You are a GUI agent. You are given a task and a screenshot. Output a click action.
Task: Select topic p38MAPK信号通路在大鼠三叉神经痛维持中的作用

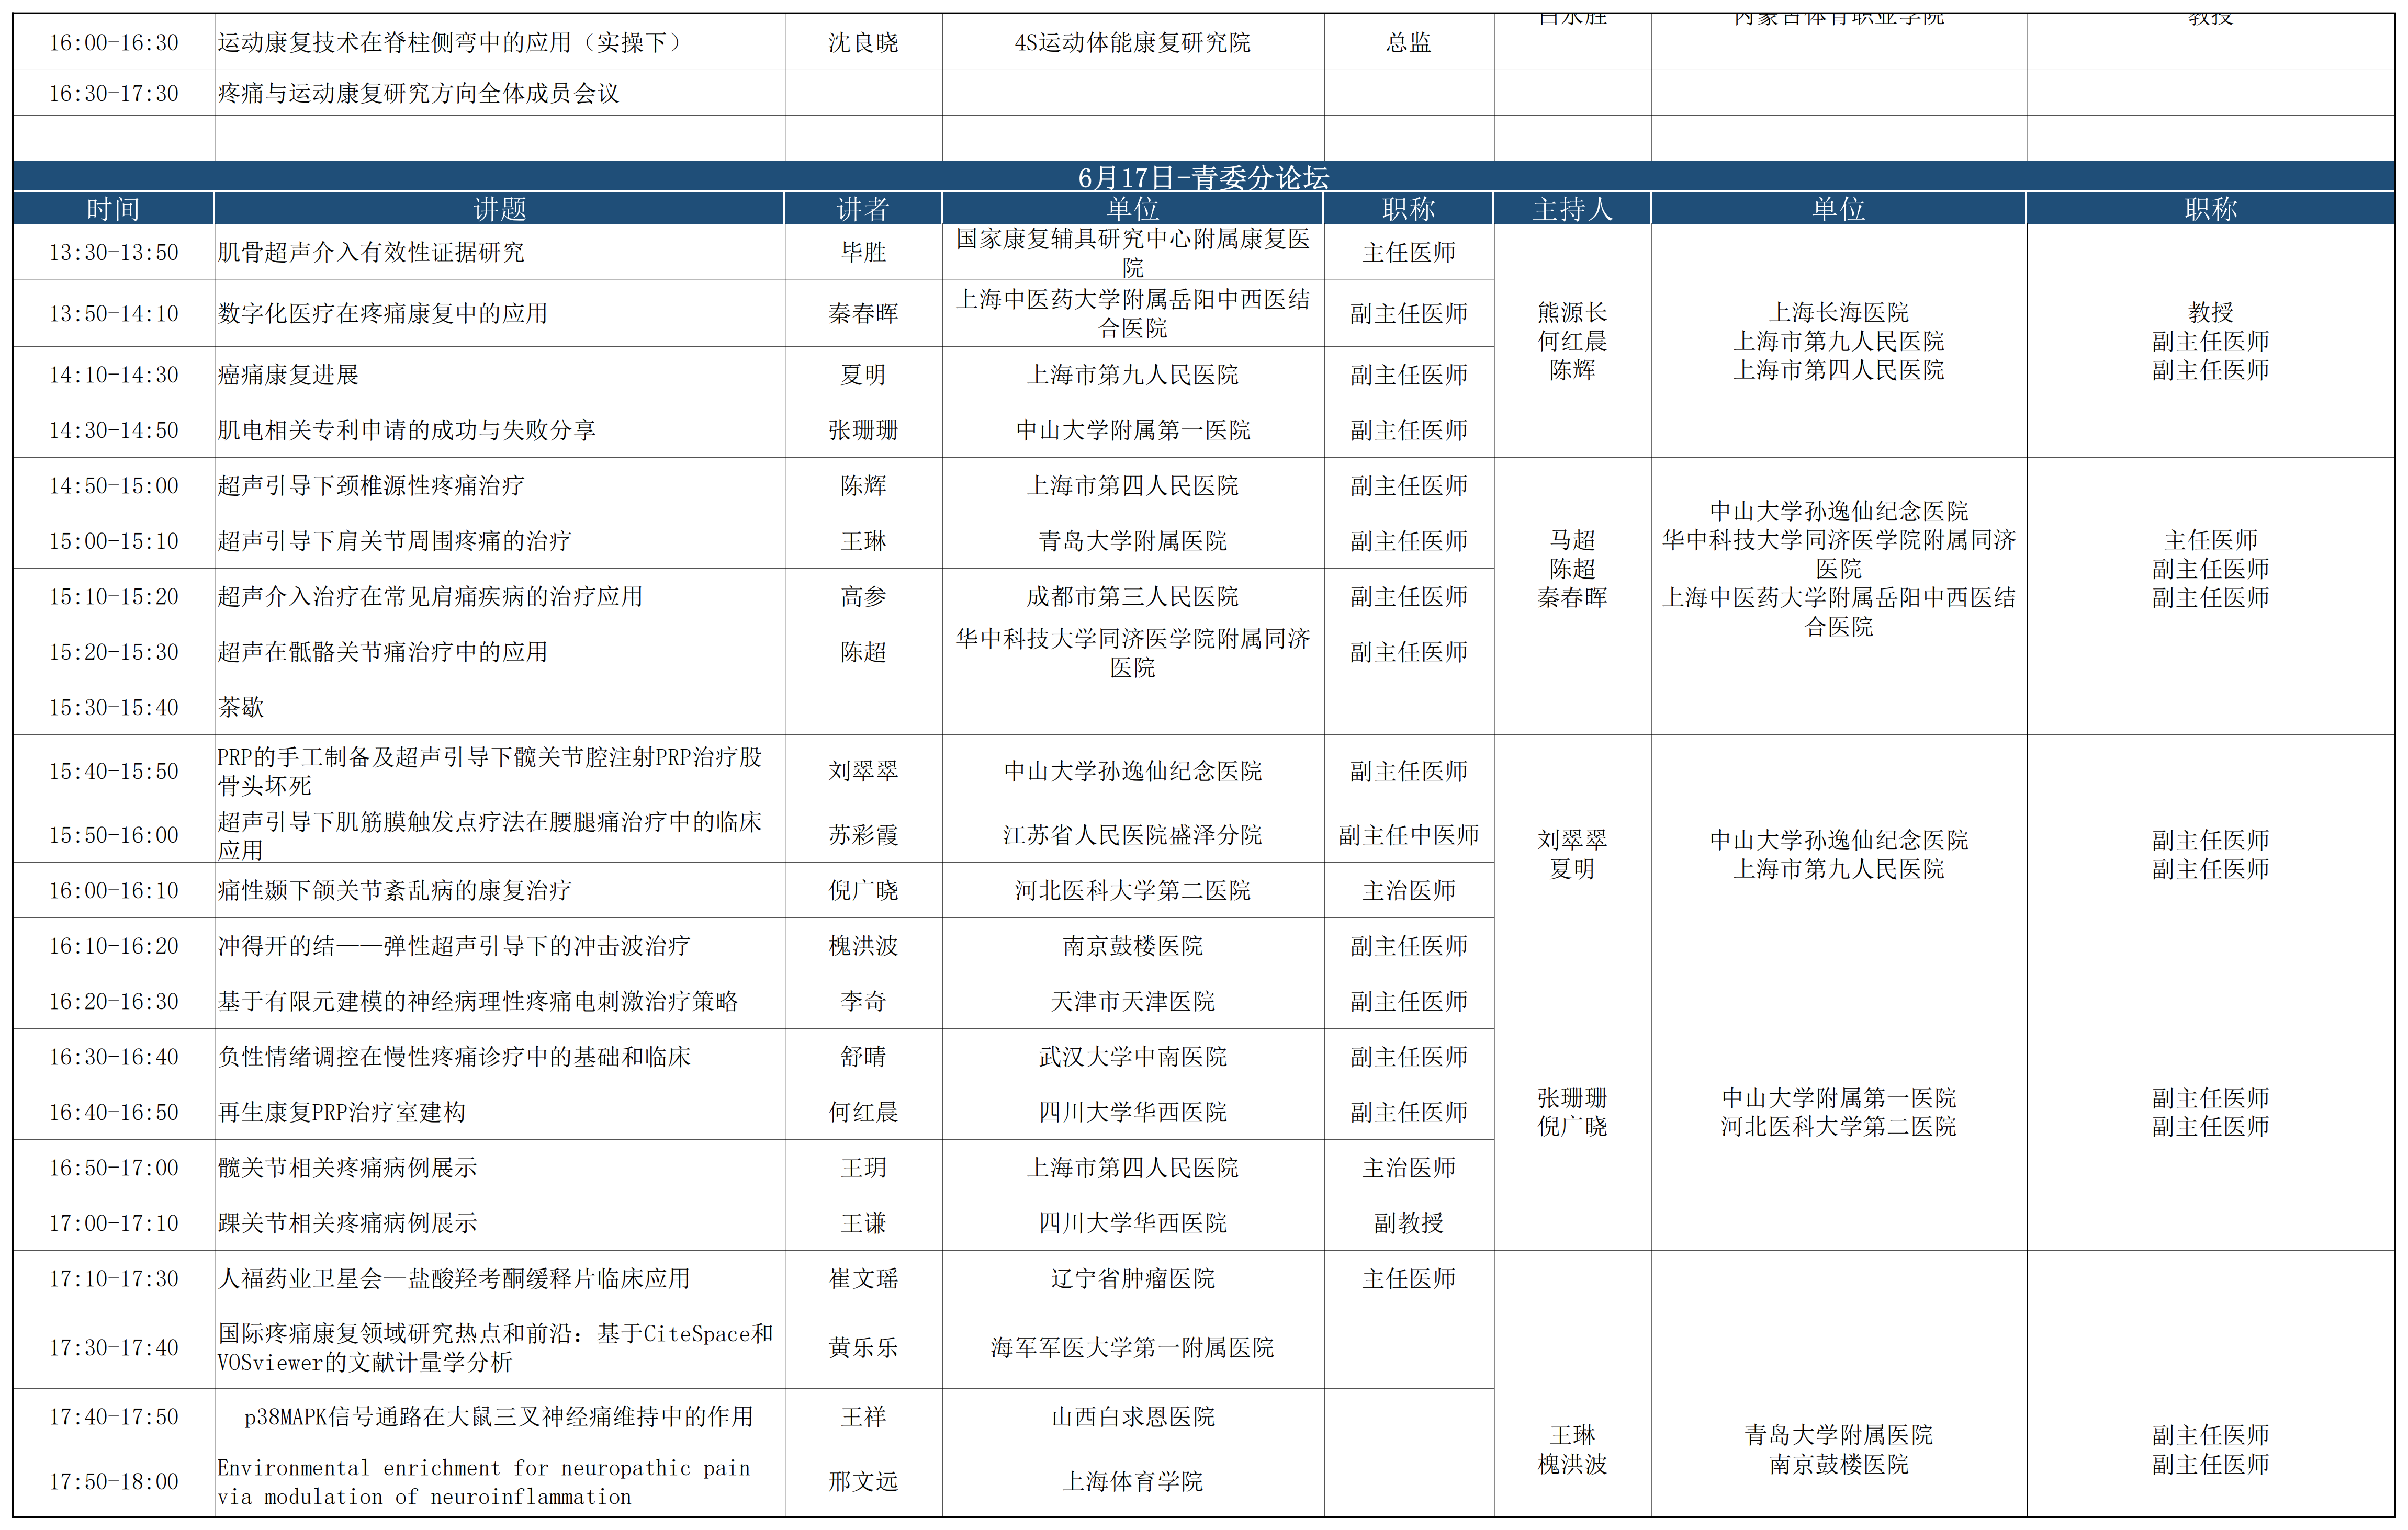pyautogui.click(x=499, y=1416)
